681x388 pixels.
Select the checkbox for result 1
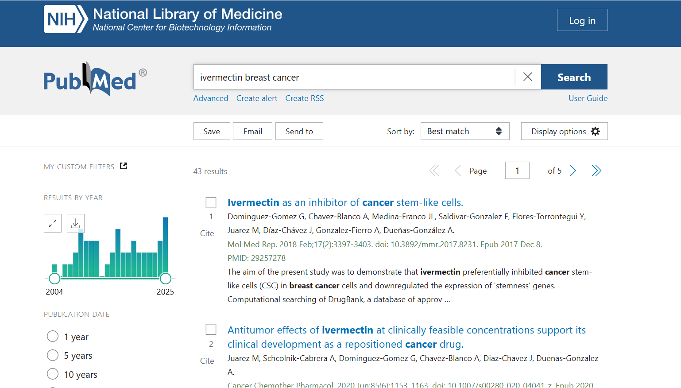(211, 202)
